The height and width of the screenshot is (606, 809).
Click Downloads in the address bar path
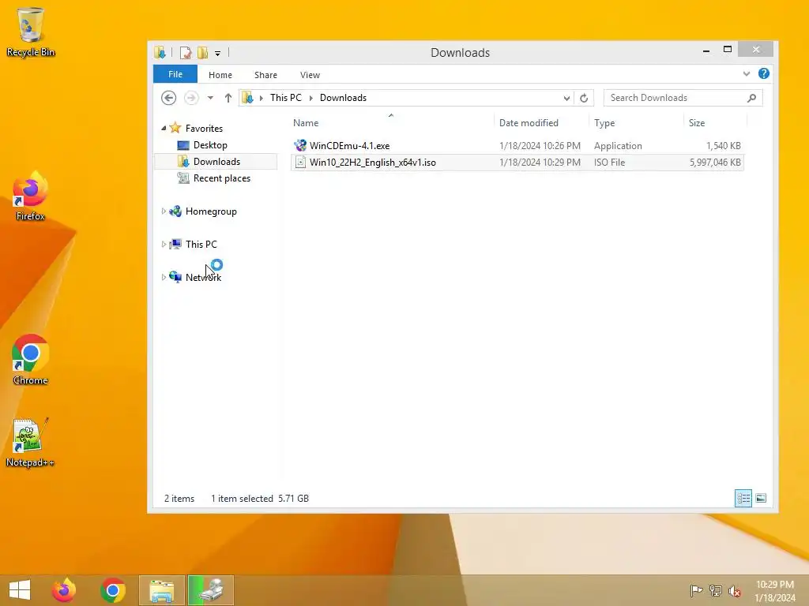[x=343, y=98]
